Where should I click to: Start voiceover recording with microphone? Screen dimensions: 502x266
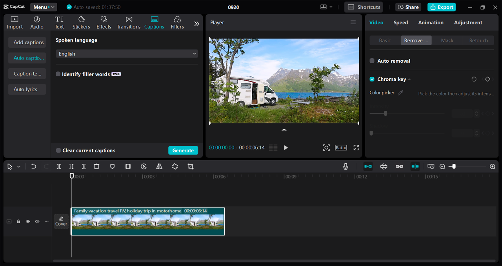click(x=346, y=166)
